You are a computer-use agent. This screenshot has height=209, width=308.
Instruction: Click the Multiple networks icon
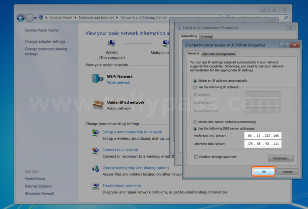(165, 43)
